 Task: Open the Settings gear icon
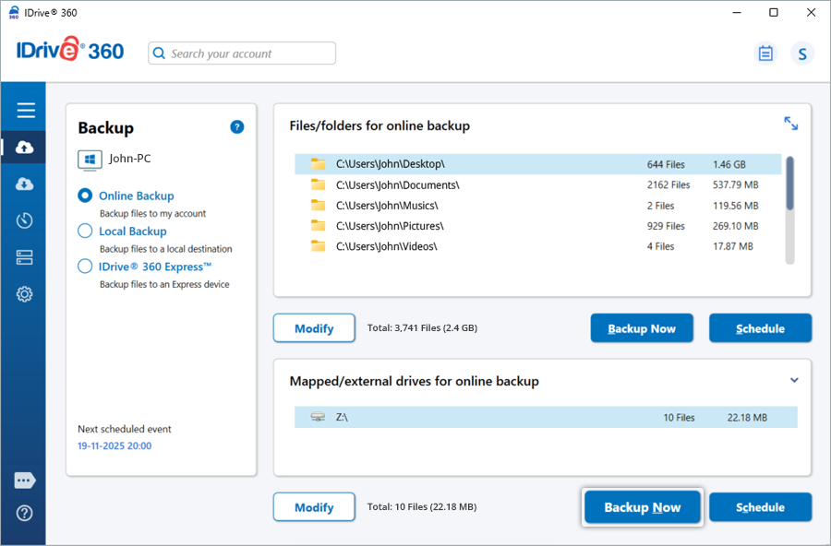pyautogui.click(x=25, y=294)
